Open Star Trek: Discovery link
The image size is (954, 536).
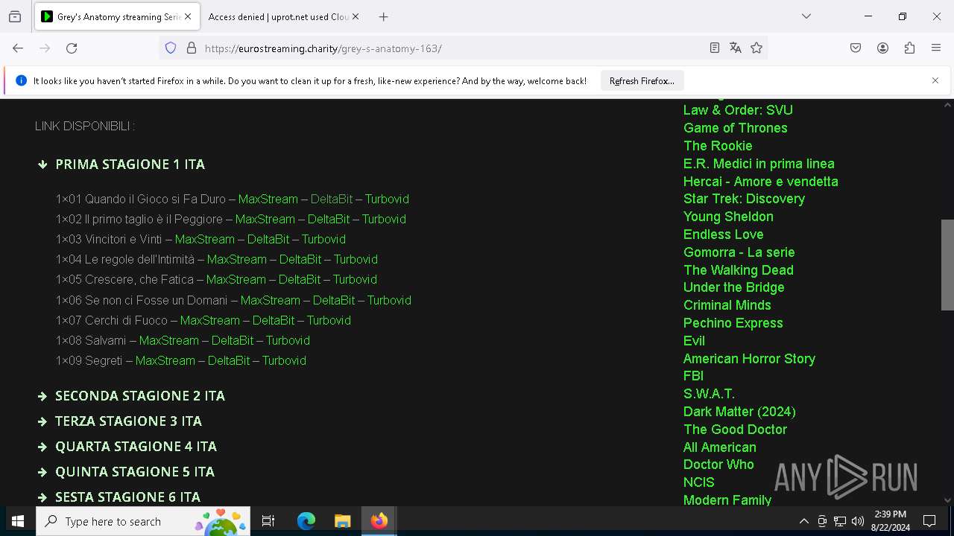(x=744, y=199)
